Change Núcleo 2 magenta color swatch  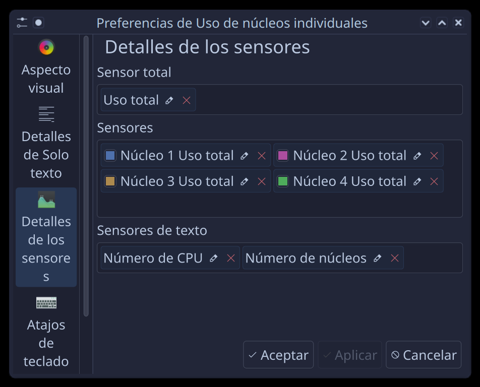(283, 155)
